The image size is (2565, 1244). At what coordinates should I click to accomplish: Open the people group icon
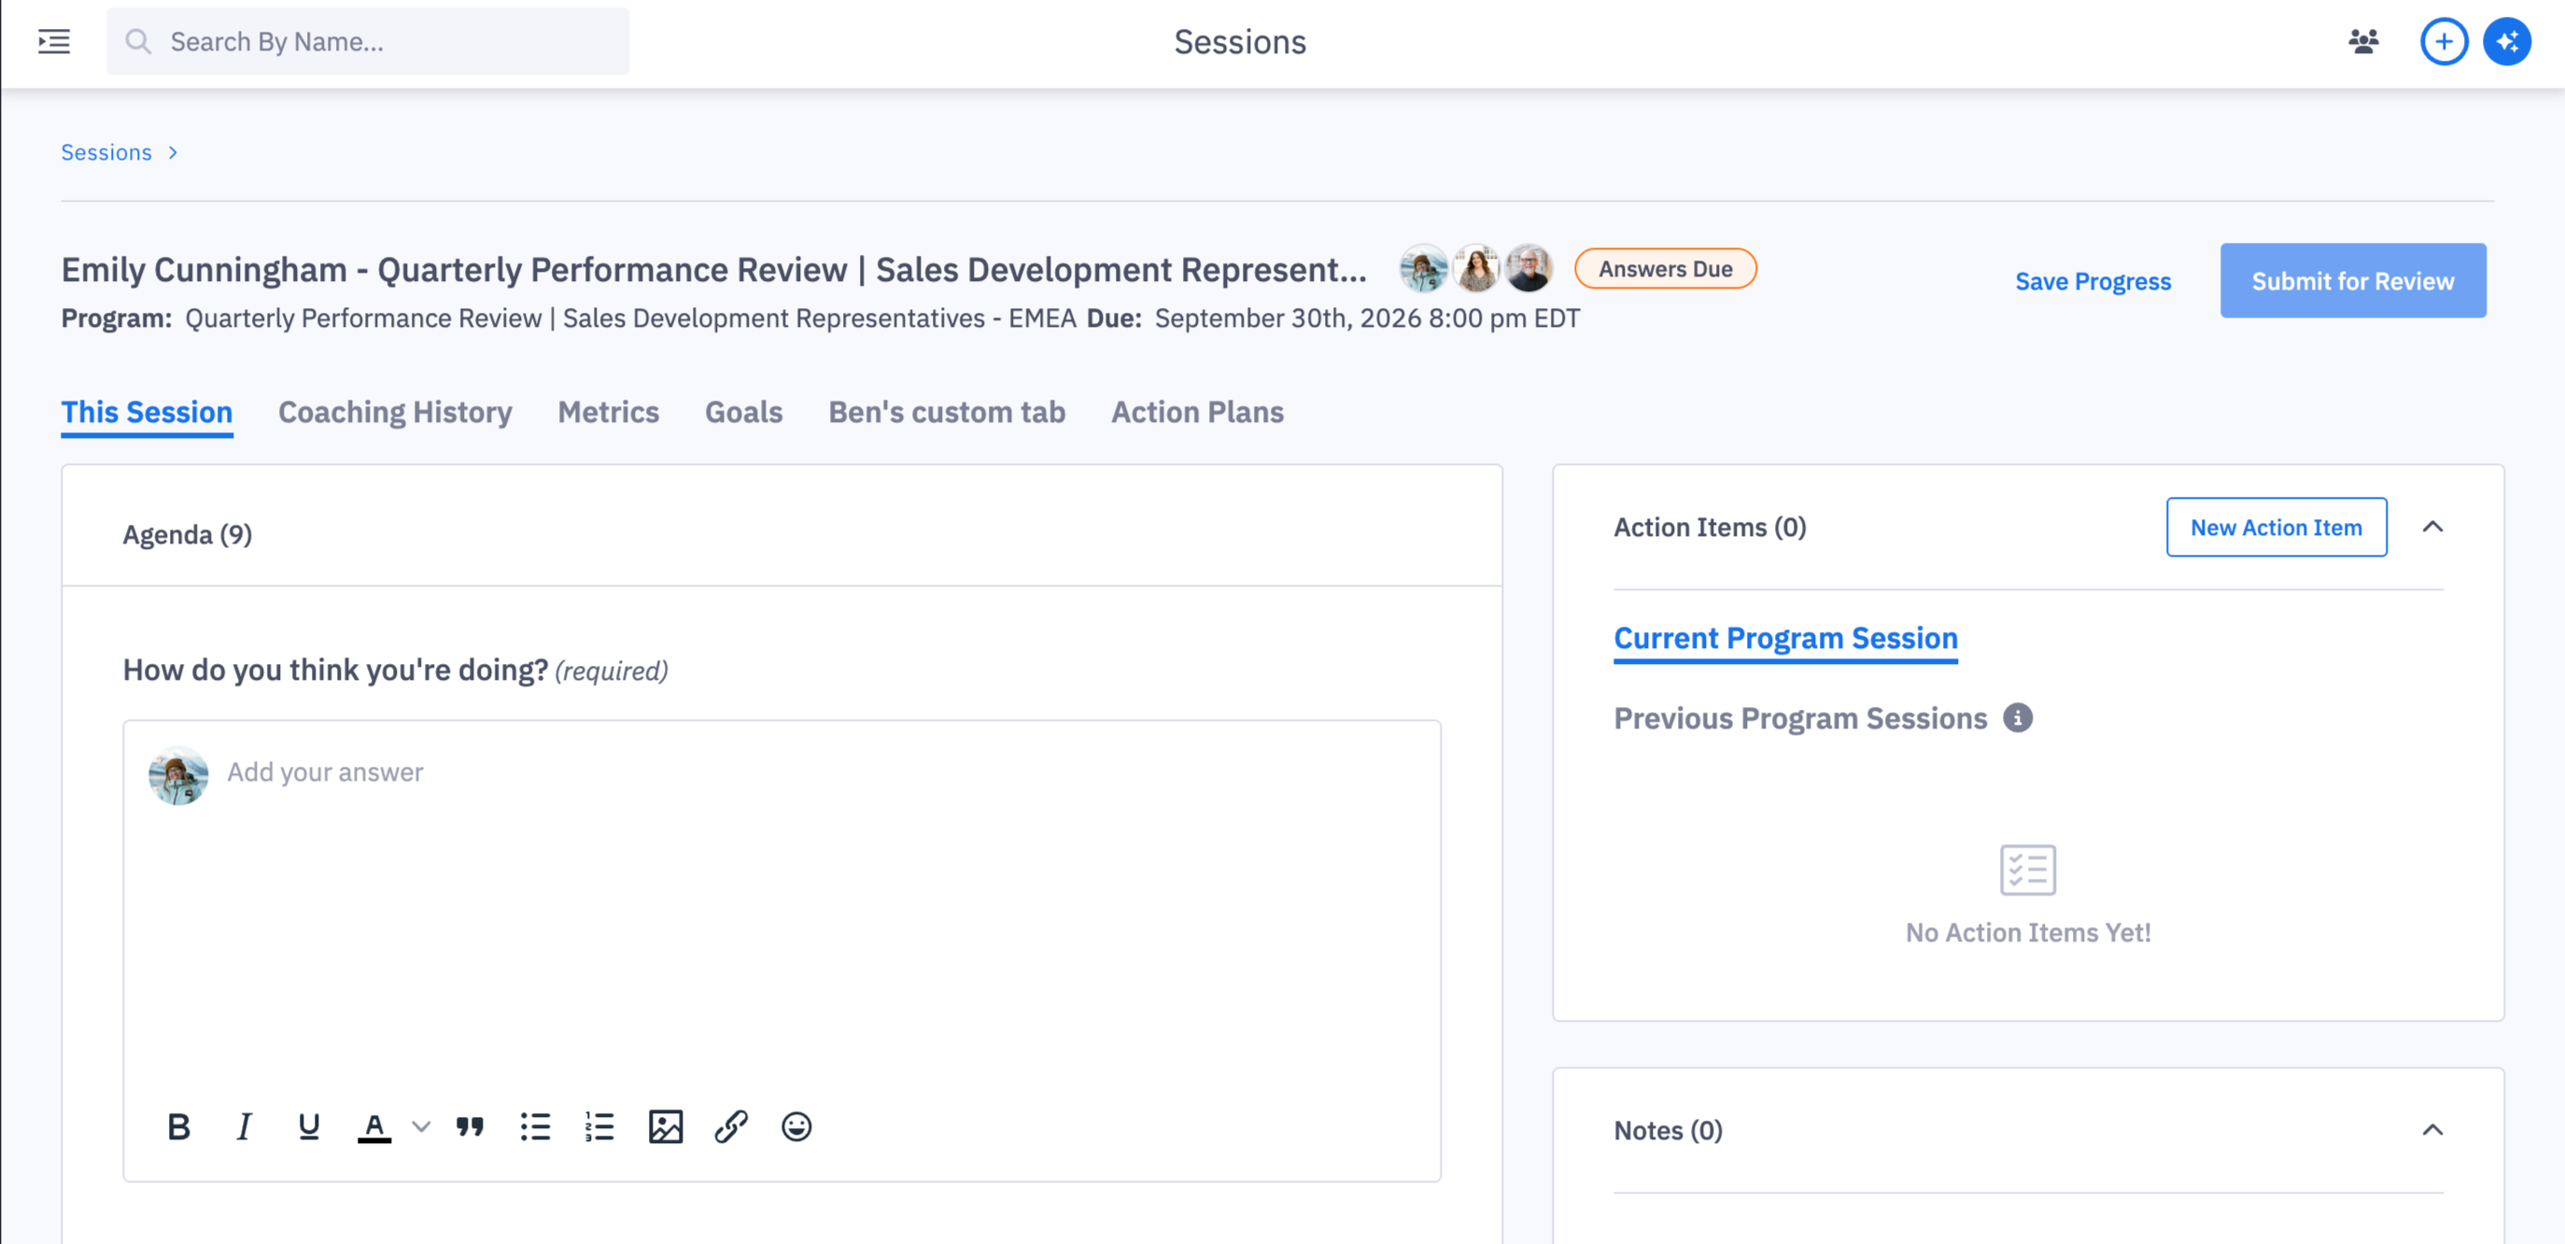[x=2363, y=41]
